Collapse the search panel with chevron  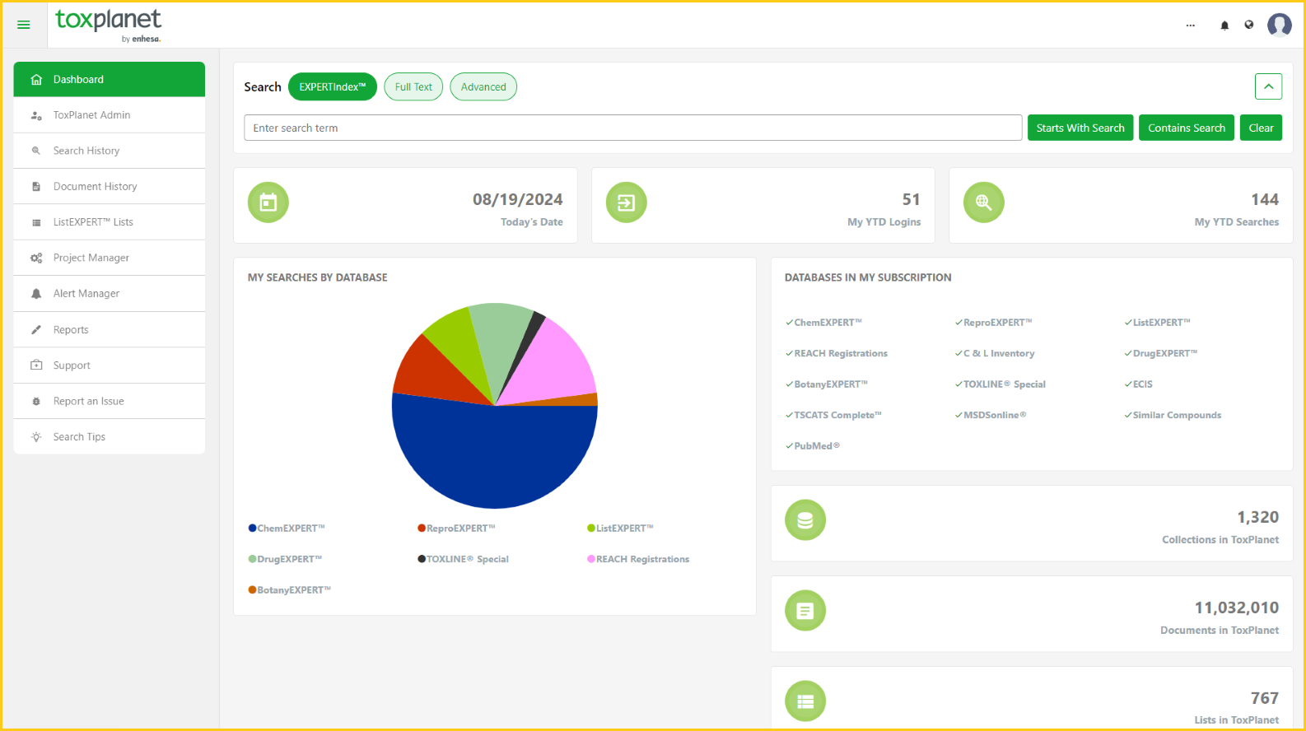pos(1268,86)
